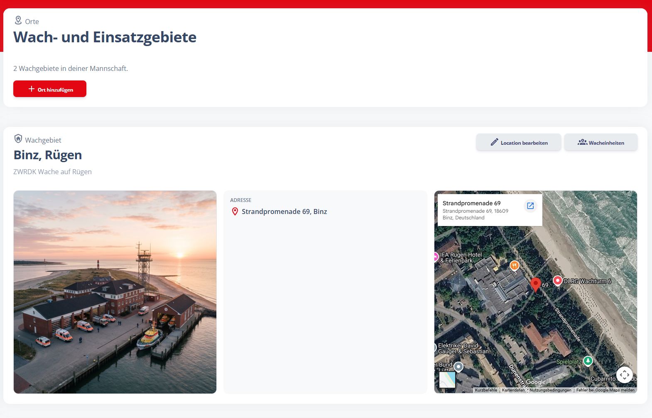The height and width of the screenshot is (418, 652).
Task: Click the red pin icon beside the address
Action: pos(235,211)
